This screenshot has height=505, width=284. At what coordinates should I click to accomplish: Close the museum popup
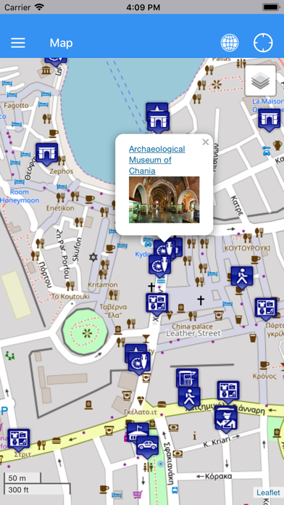click(x=206, y=142)
